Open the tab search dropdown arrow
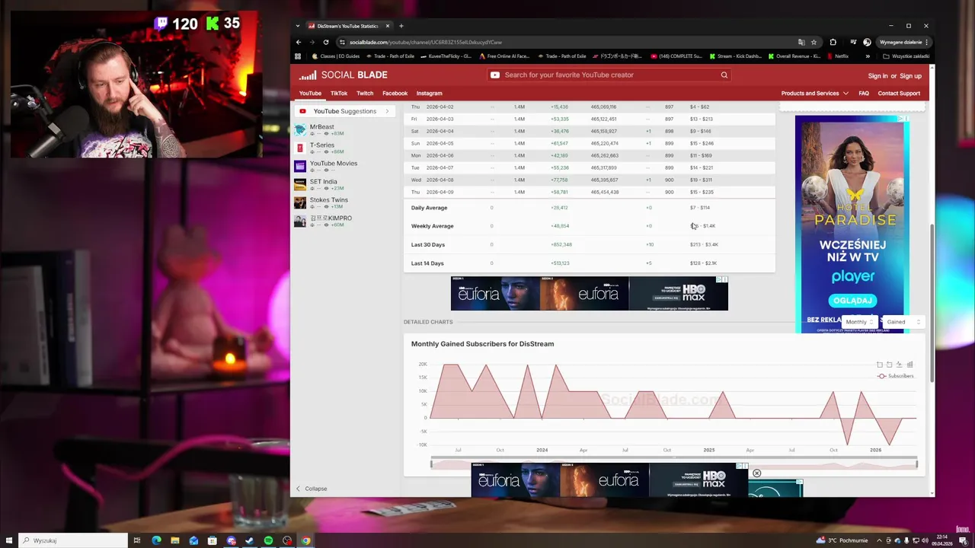Image resolution: width=975 pixels, height=548 pixels. 298,26
